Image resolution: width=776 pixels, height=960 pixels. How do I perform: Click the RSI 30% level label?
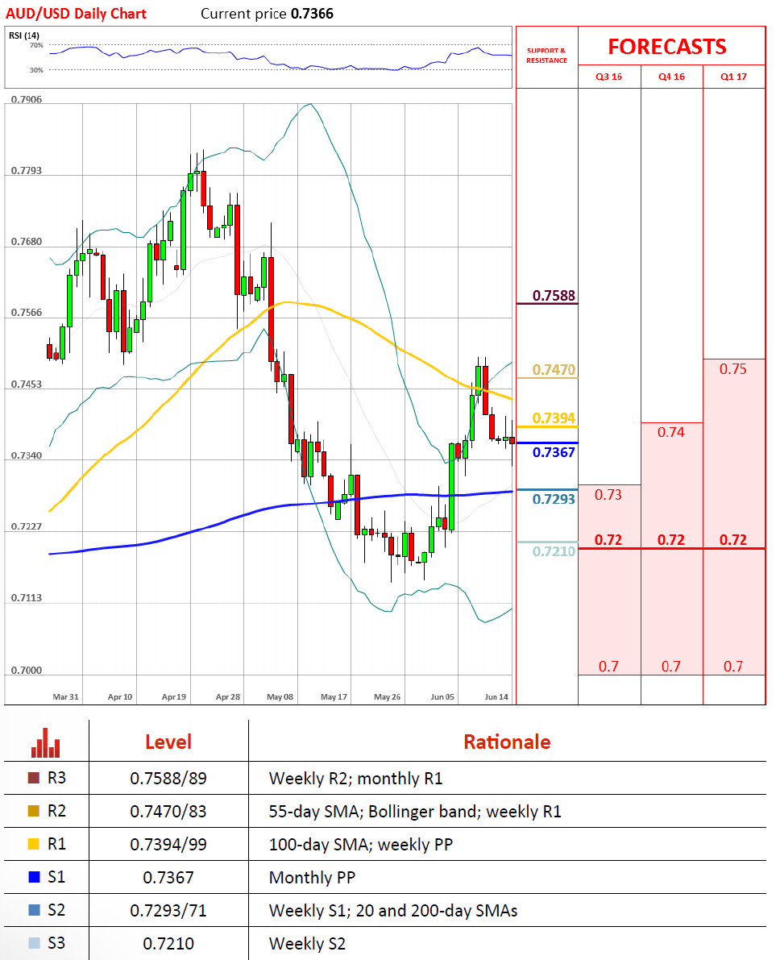tap(36, 70)
